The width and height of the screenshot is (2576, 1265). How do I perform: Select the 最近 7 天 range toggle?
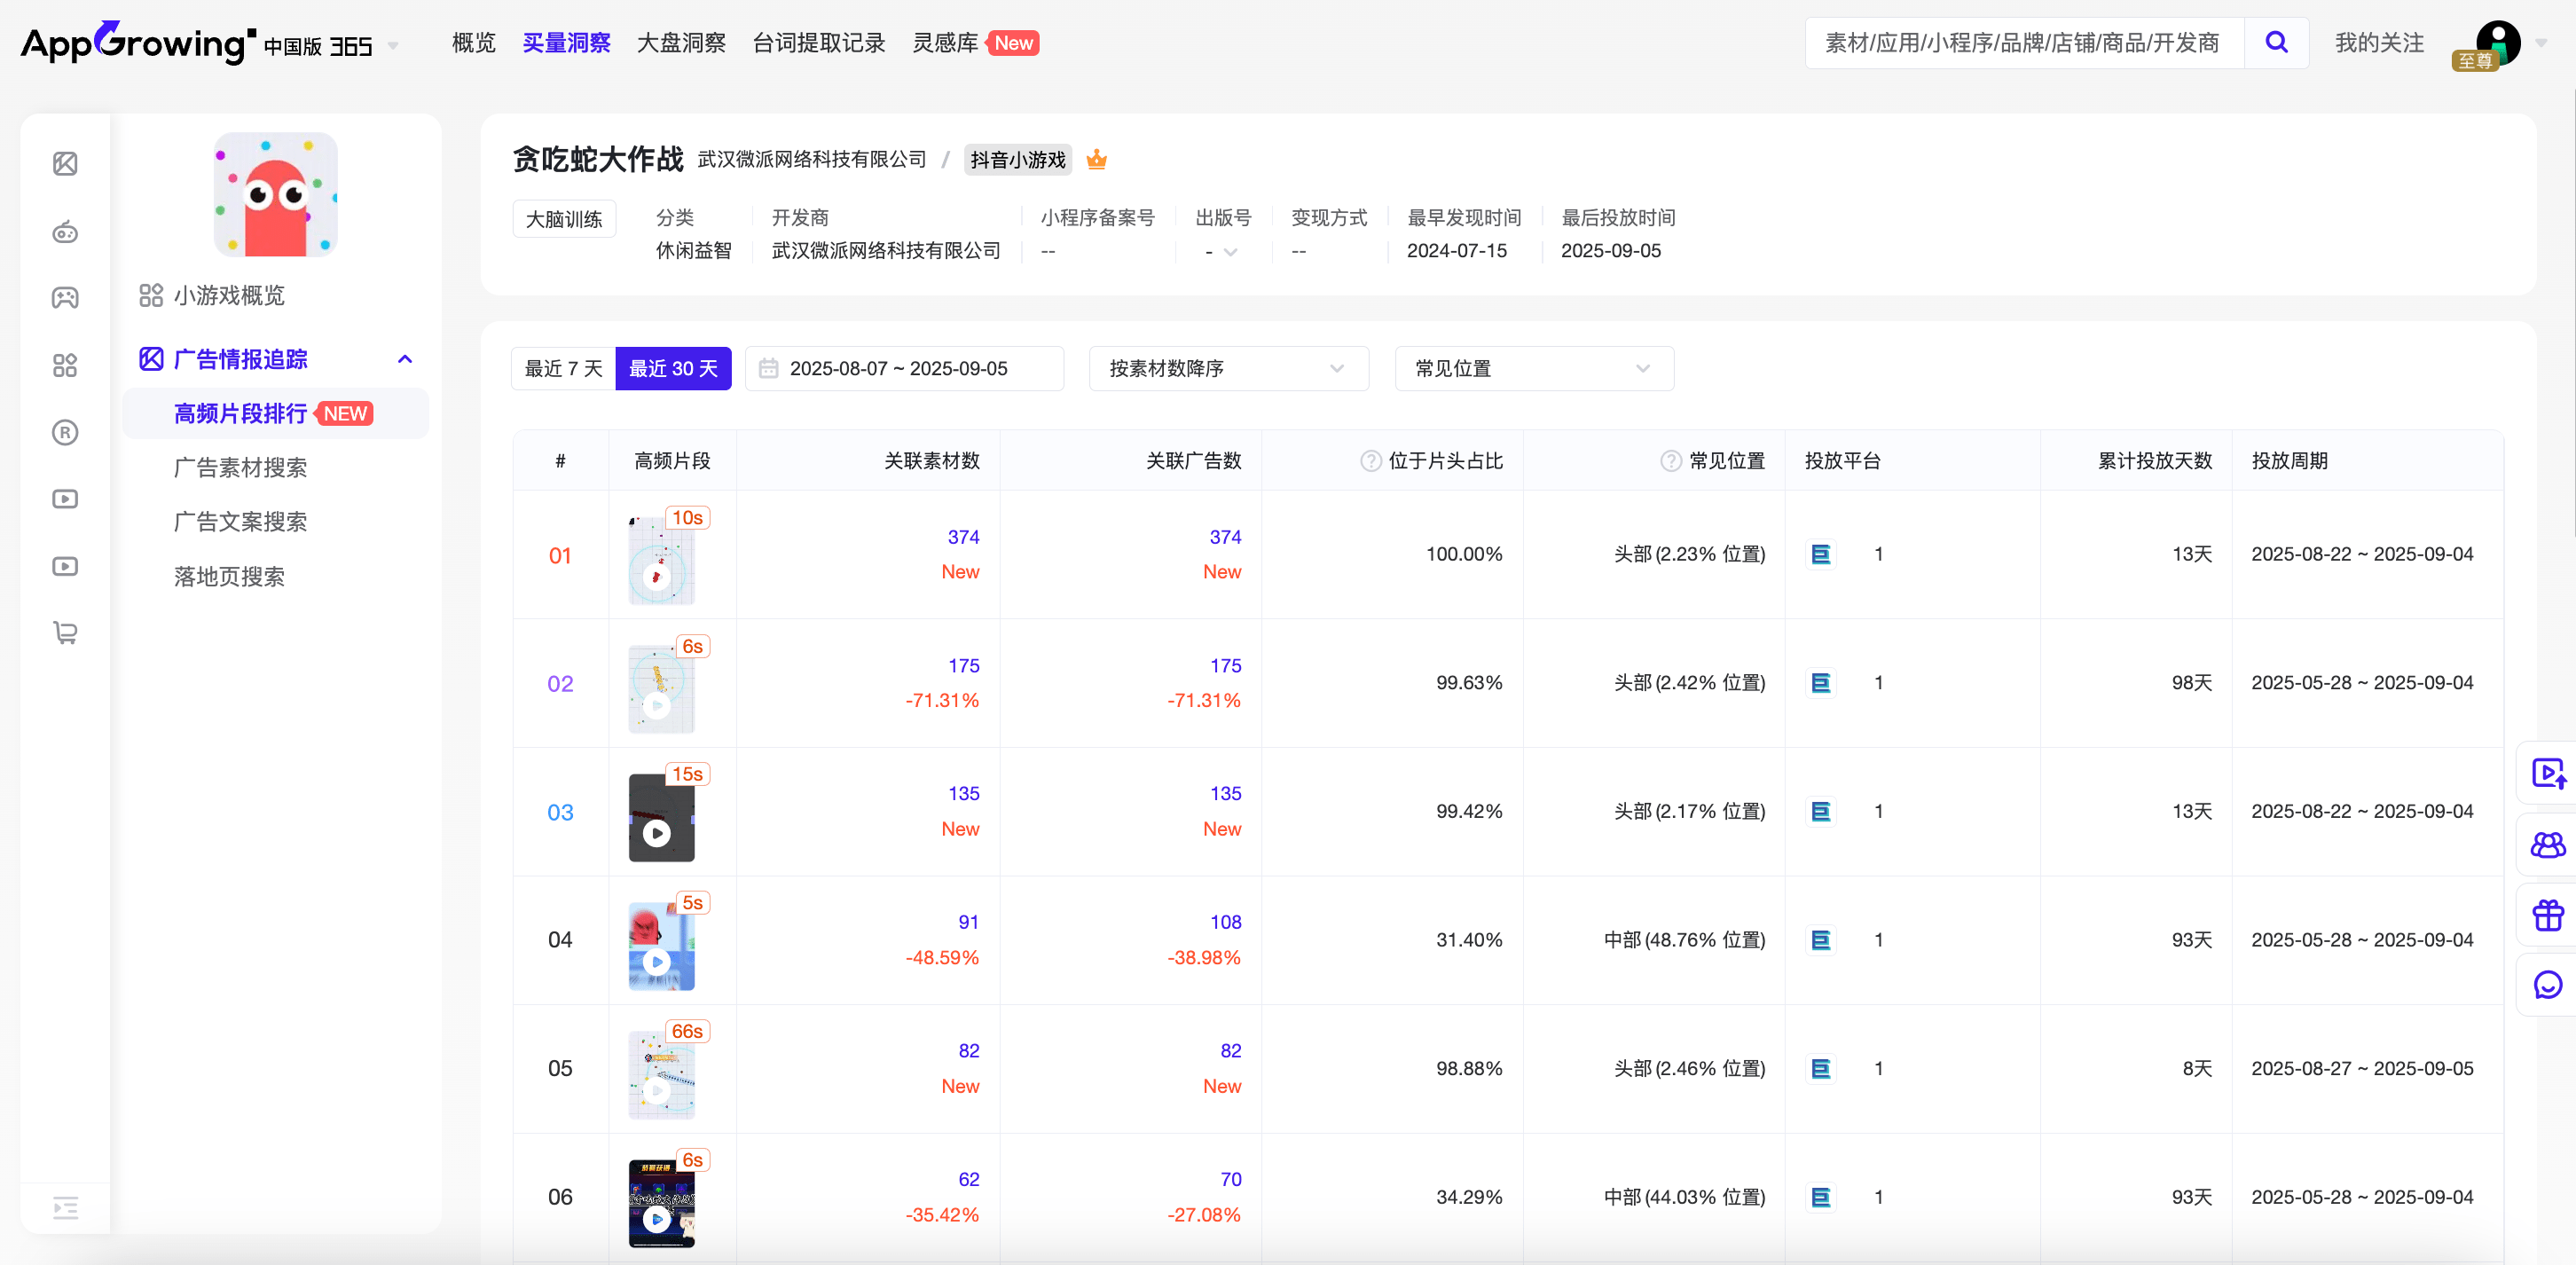pos(563,368)
